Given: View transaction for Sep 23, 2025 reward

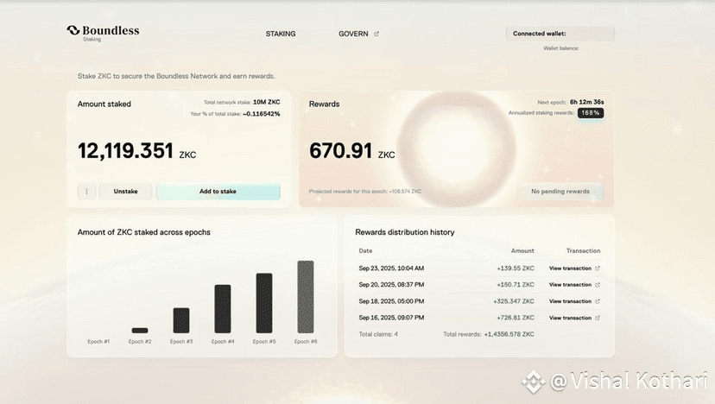Looking at the screenshot, I should pyautogui.click(x=570, y=268).
